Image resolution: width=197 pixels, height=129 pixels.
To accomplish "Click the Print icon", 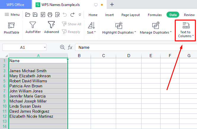I will pyautogui.click(x=50, y=15).
